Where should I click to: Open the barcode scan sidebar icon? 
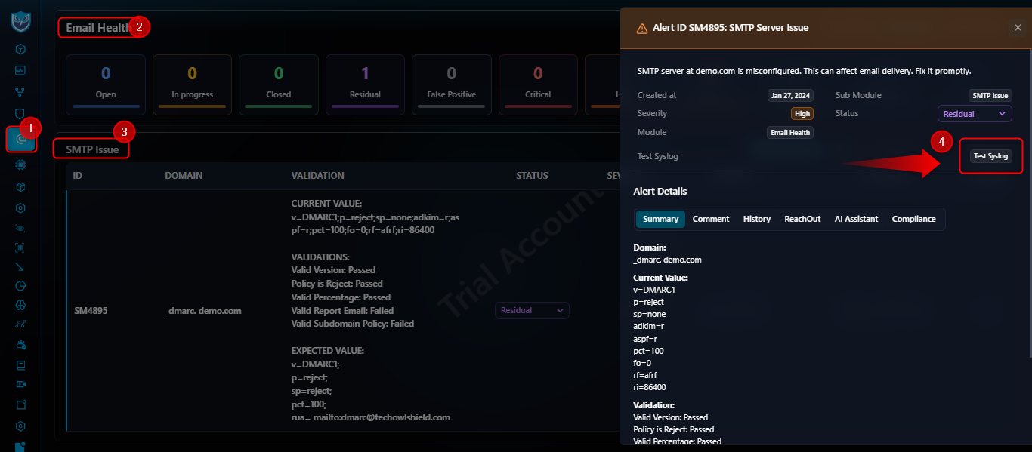coord(21,247)
